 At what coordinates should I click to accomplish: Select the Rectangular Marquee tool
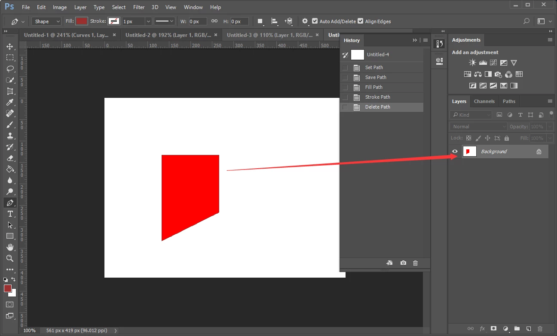[x=10, y=58]
